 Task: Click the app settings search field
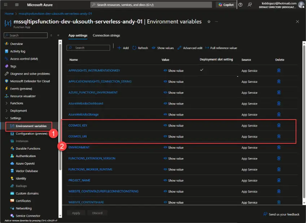click(88, 48)
